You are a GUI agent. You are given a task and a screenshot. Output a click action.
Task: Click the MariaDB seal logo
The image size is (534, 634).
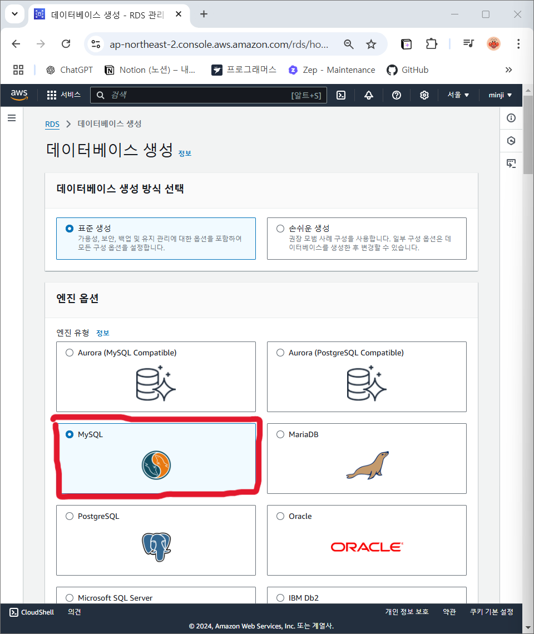(x=367, y=465)
